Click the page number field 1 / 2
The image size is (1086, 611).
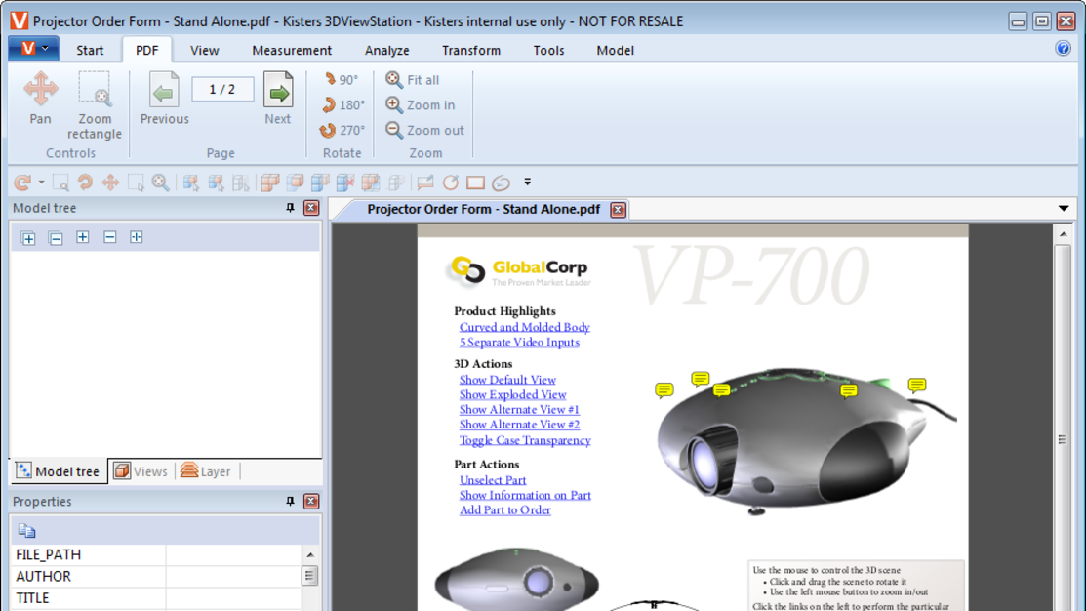coord(222,90)
